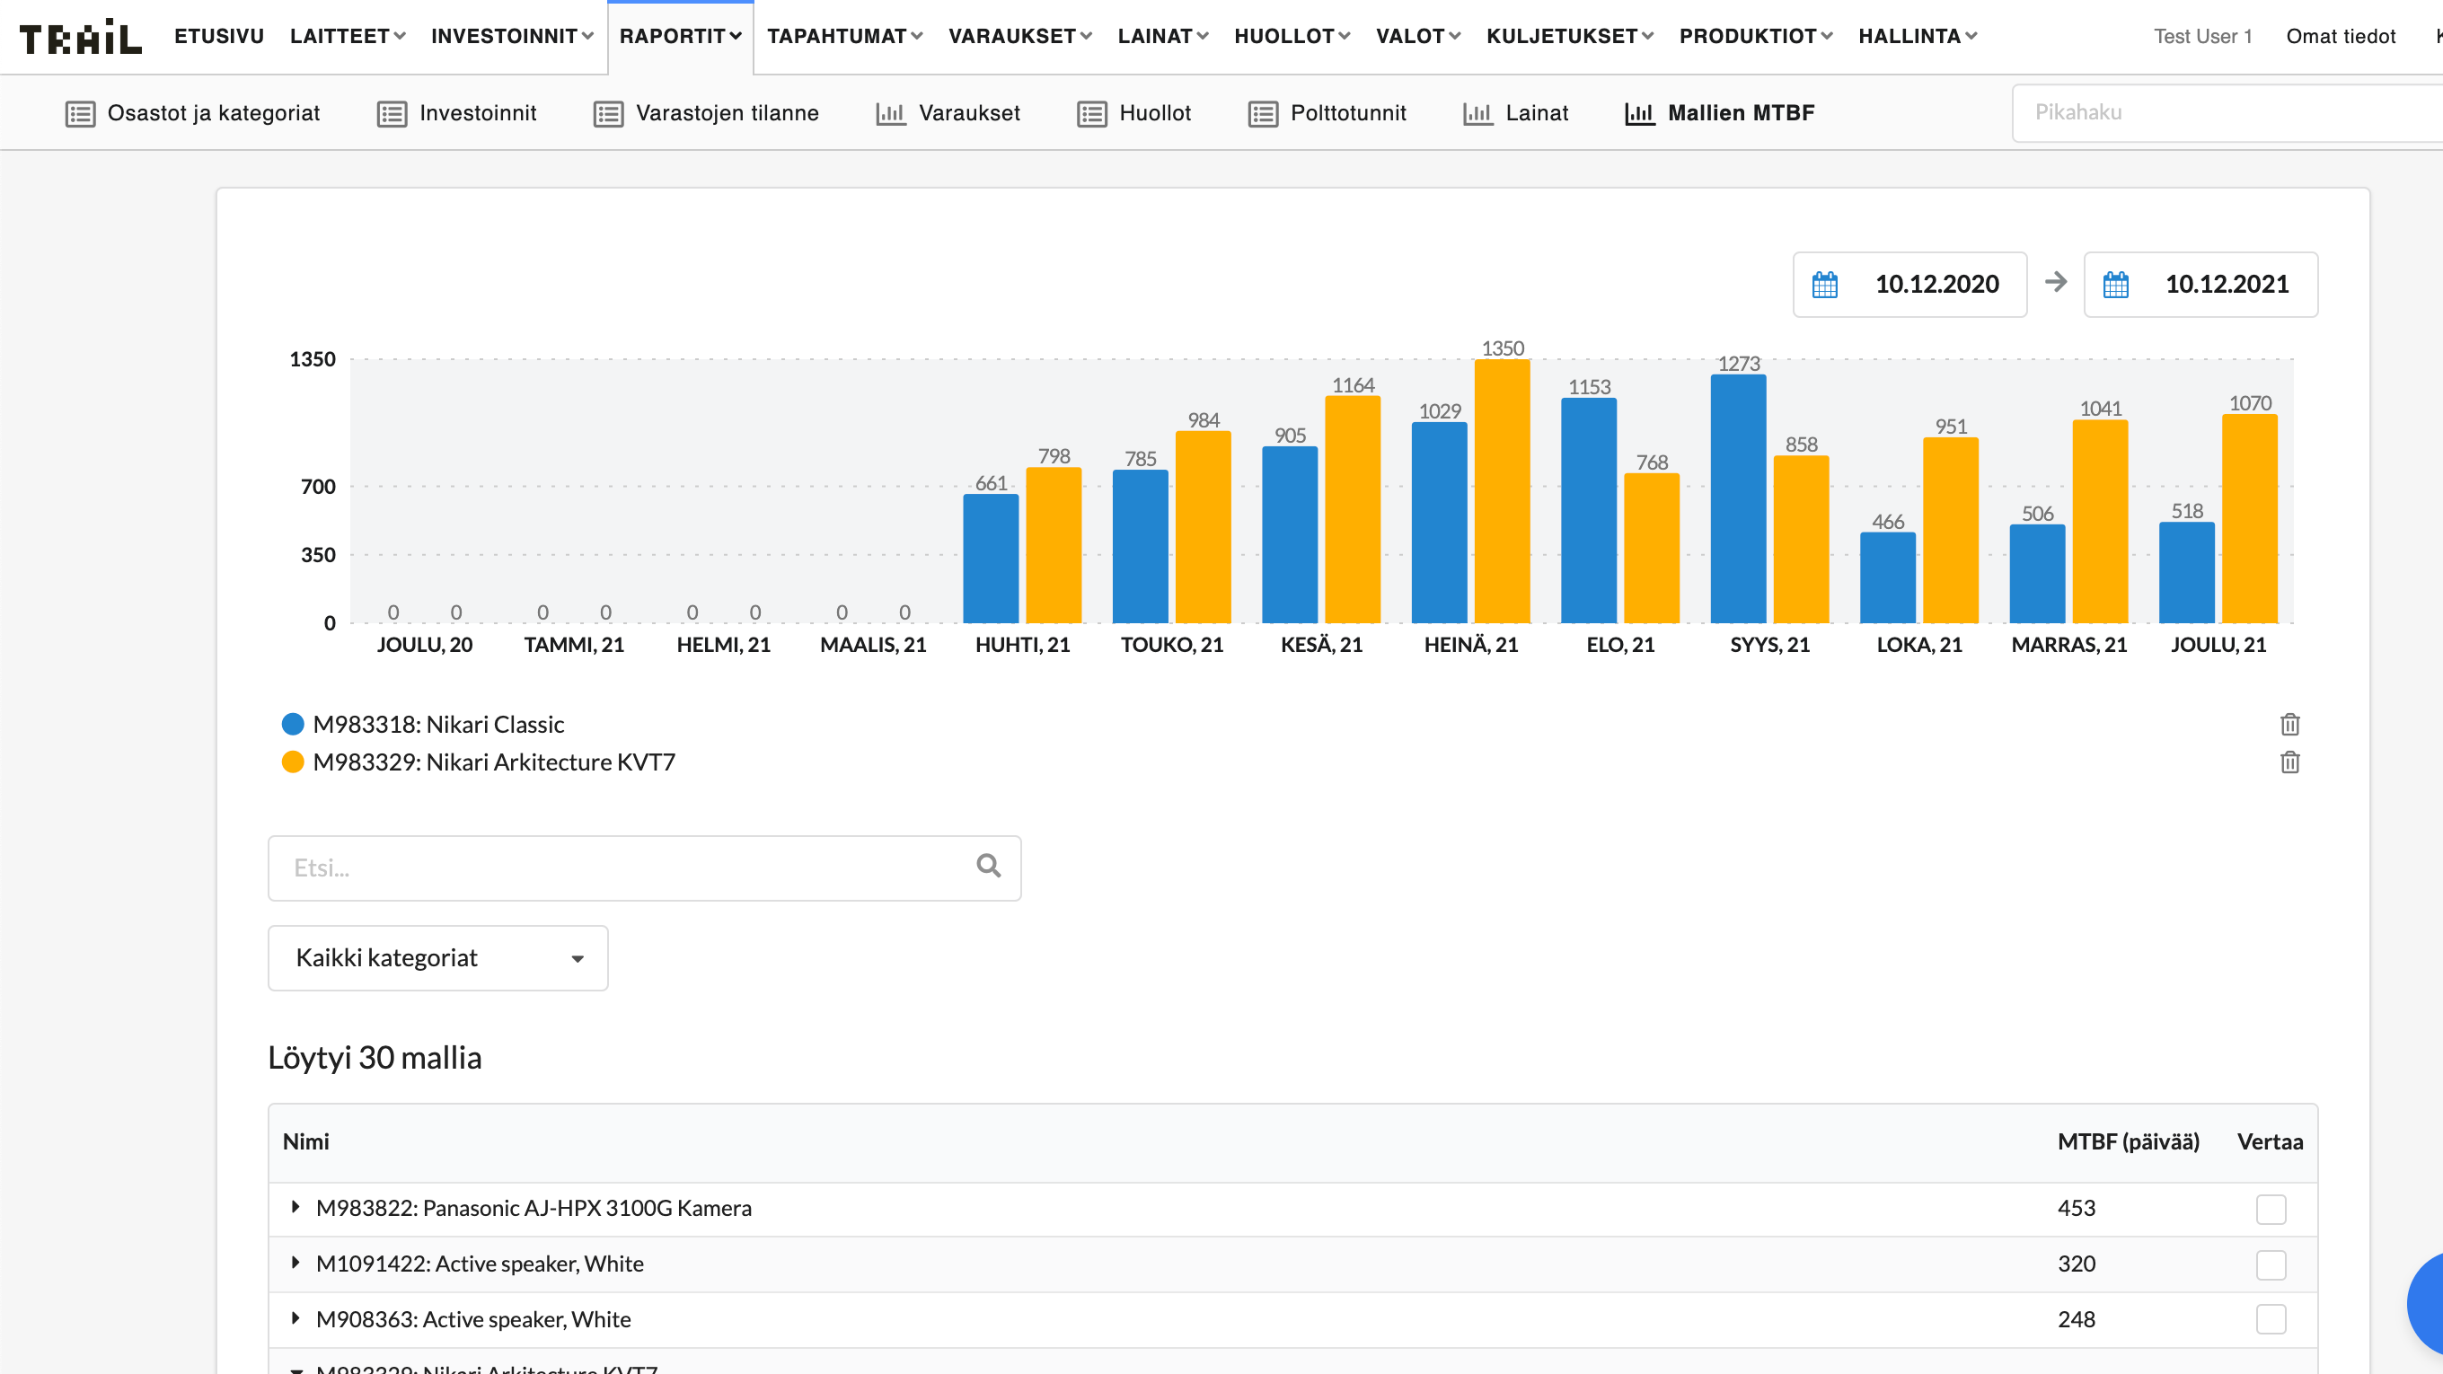
Task: Open LAINAT menu
Action: click(x=1163, y=36)
